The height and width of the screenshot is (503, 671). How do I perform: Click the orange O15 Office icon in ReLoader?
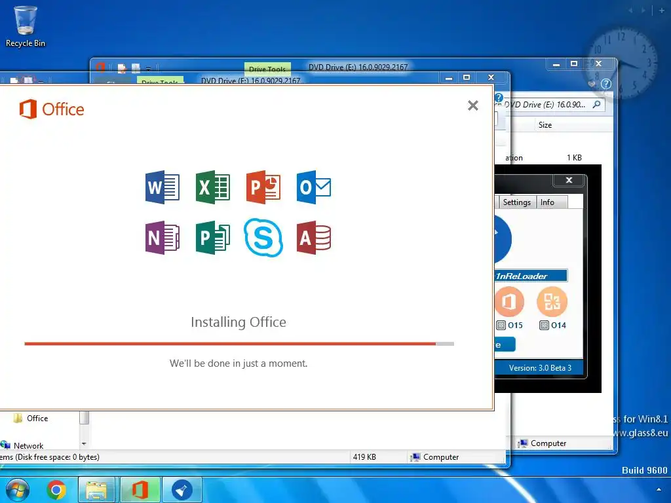(509, 301)
